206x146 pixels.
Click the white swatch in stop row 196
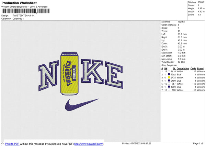(x=169, y=90)
